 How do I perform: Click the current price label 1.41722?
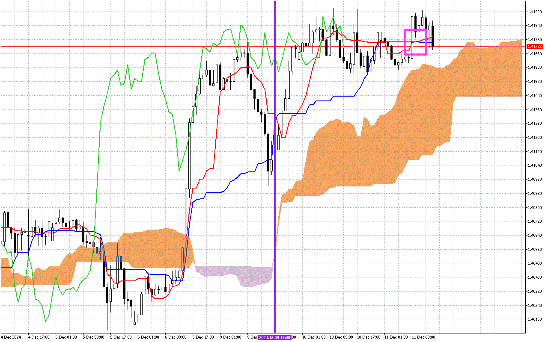point(535,46)
